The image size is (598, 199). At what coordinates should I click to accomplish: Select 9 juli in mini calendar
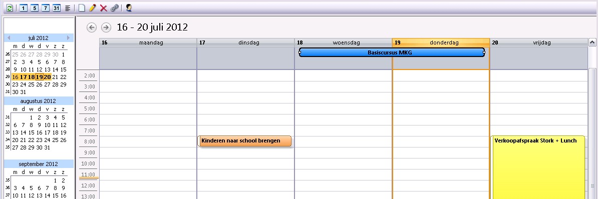(x=15, y=69)
